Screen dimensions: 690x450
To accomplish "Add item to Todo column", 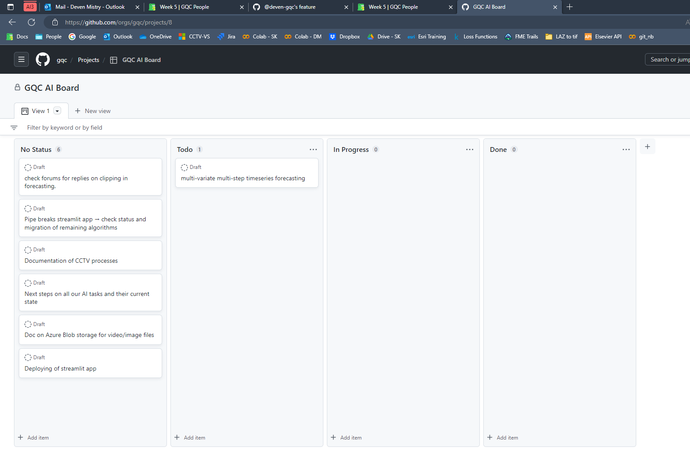I will click(x=190, y=437).
